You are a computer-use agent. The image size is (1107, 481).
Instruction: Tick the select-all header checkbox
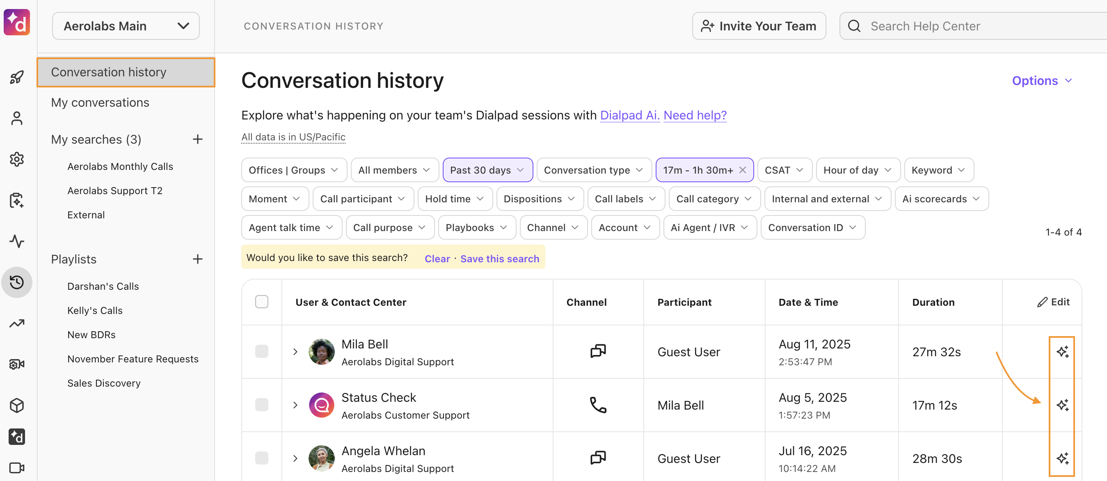262,302
